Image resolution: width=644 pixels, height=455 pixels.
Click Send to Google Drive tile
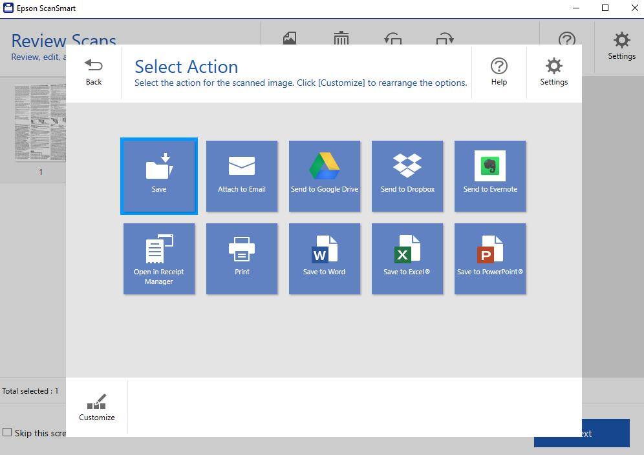tap(325, 176)
